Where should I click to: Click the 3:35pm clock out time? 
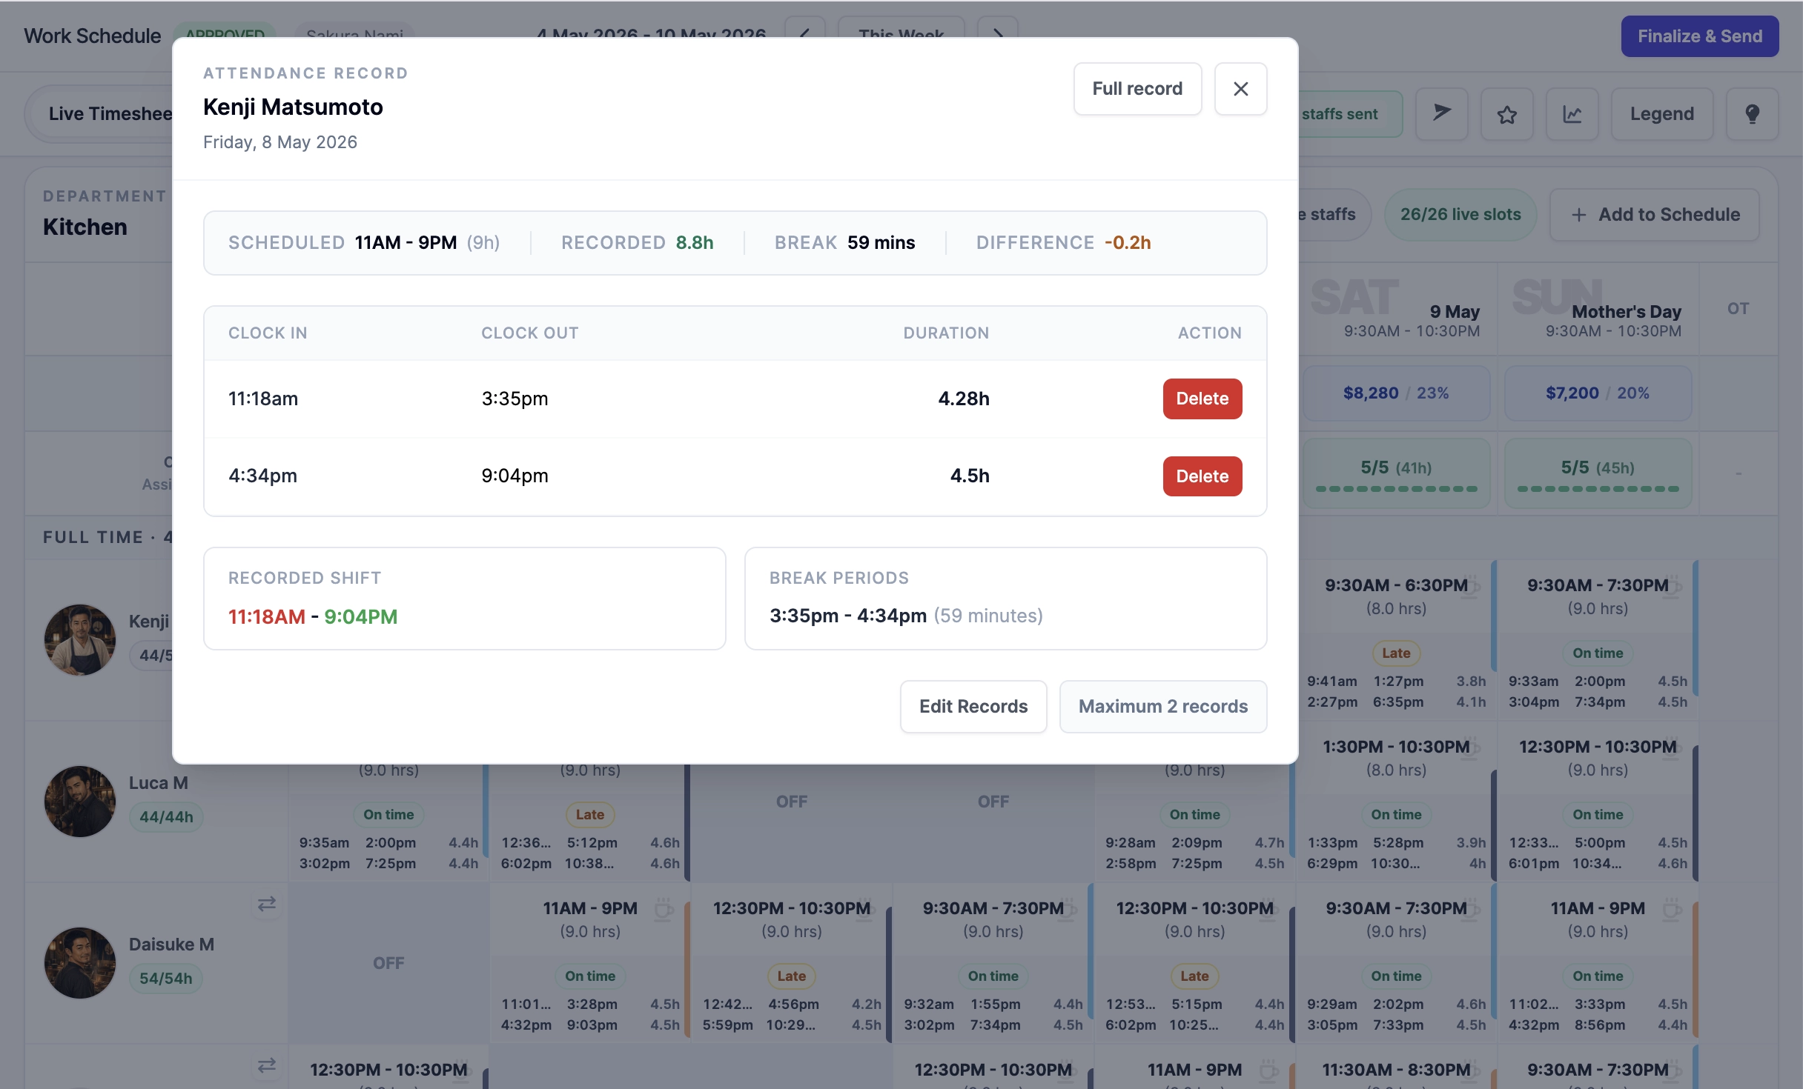tap(515, 399)
